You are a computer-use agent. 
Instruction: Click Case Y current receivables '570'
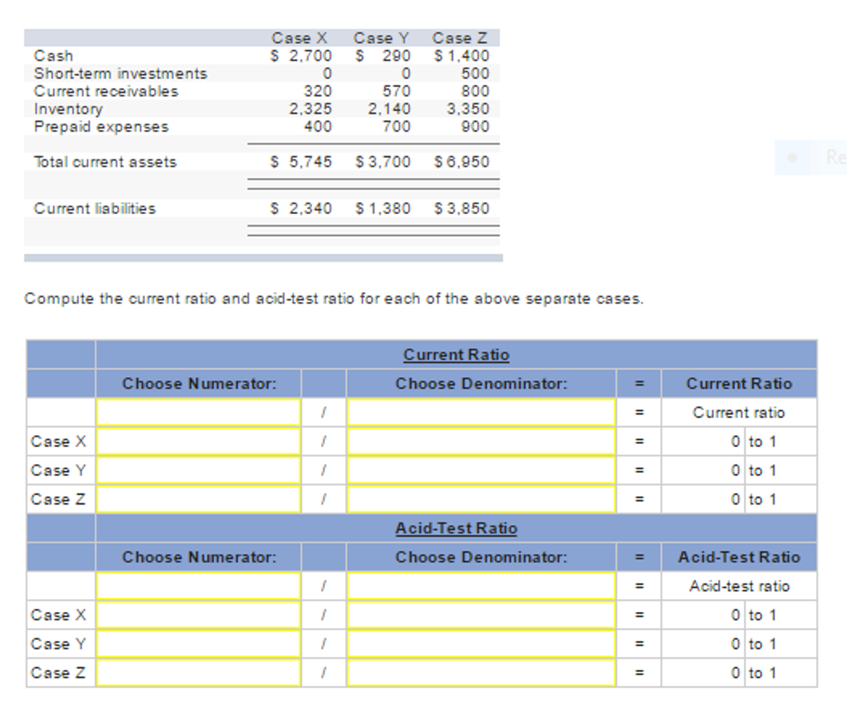coord(397,91)
